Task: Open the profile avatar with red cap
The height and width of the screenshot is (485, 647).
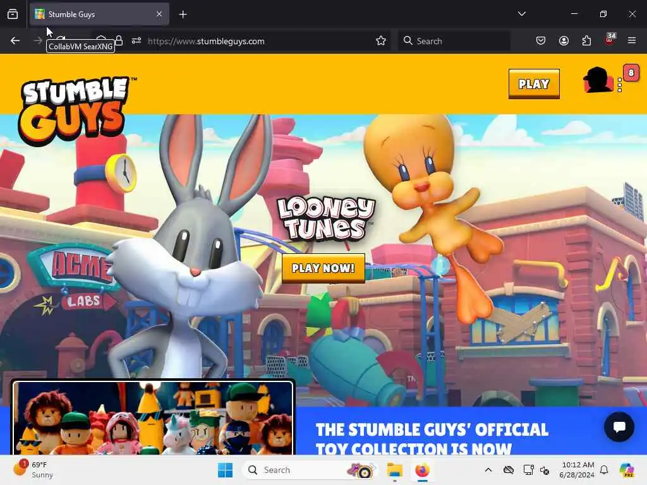Action: 598,80
